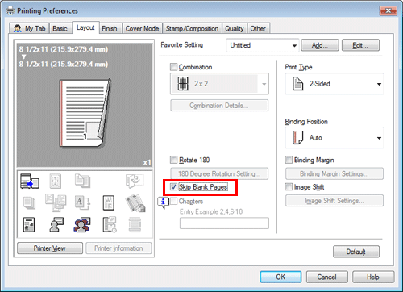This screenshot has height=292, width=403.
Task: Click the My Tab person icon
Action: tap(18, 28)
